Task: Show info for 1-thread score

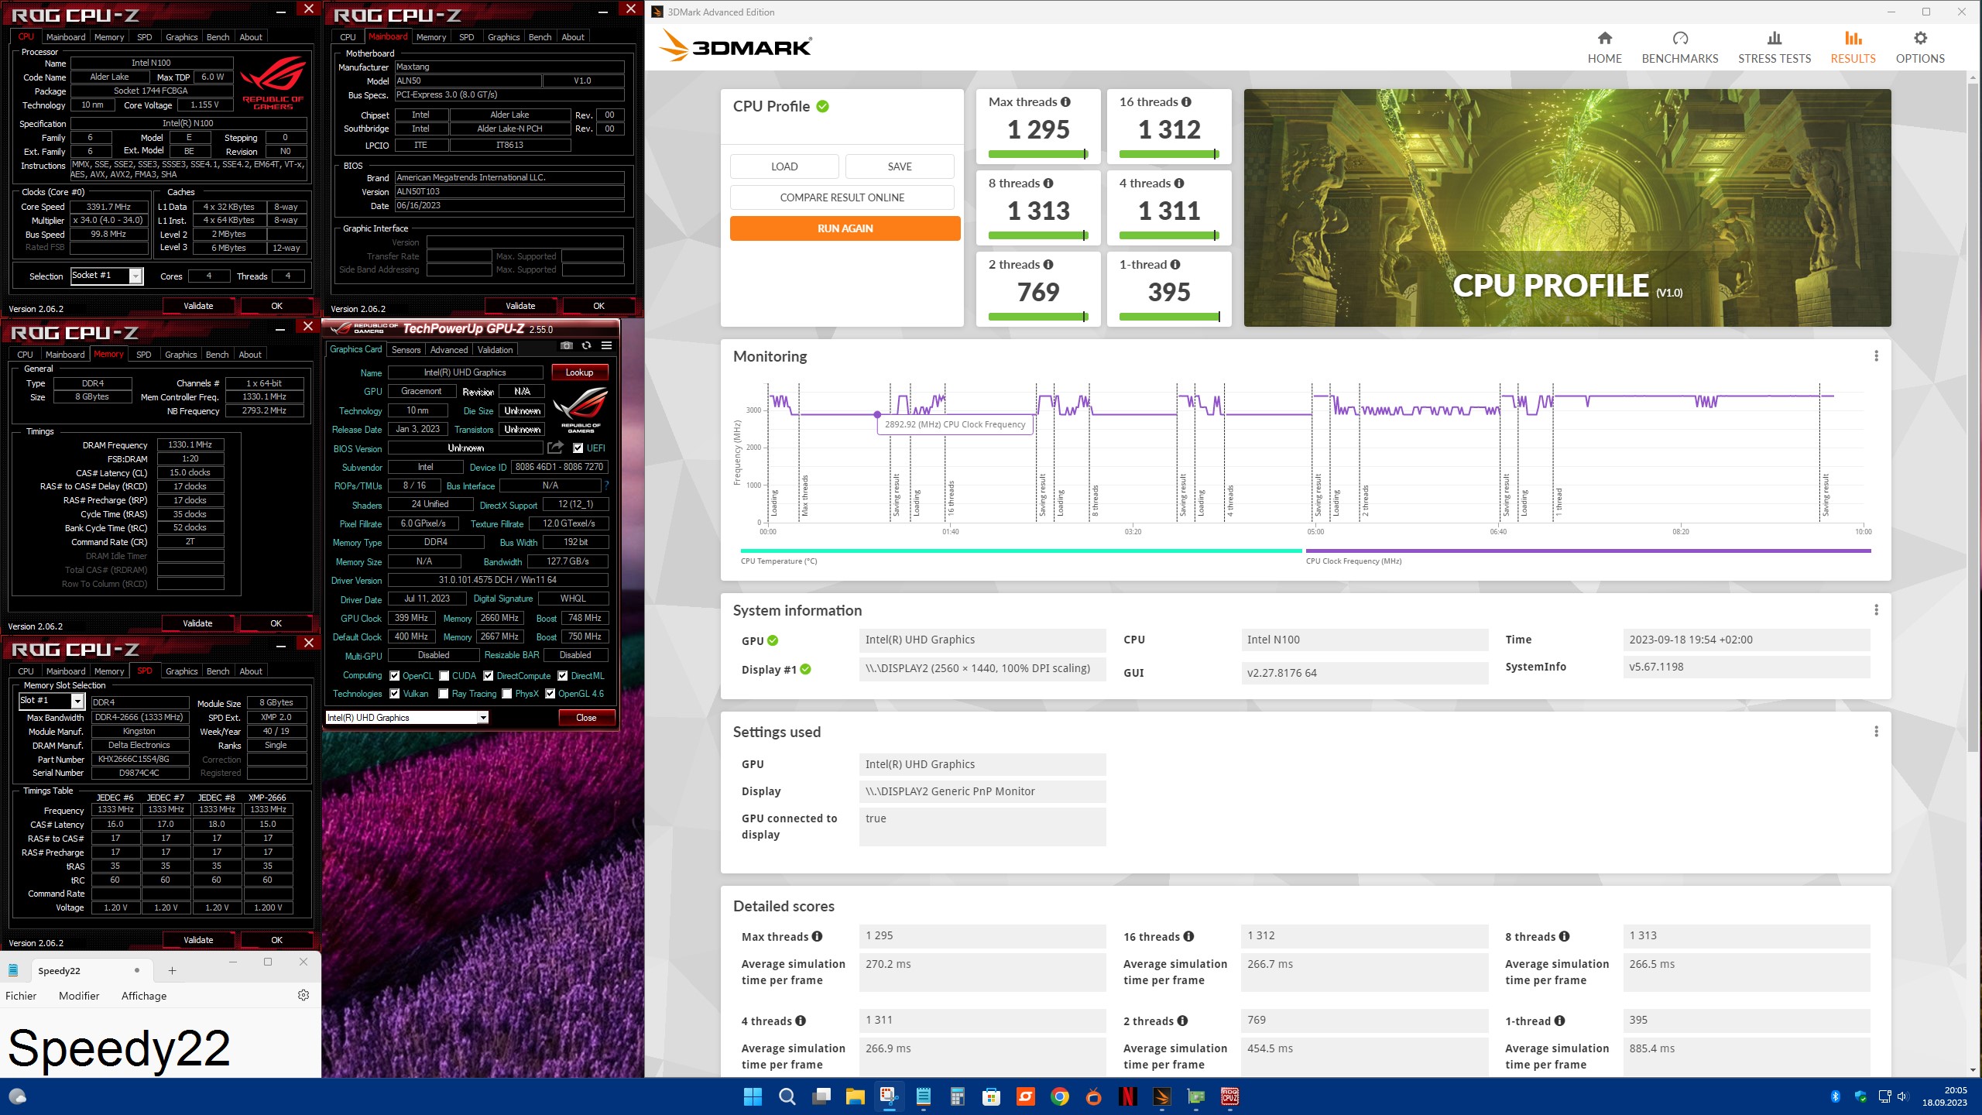Action: click(x=1175, y=264)
